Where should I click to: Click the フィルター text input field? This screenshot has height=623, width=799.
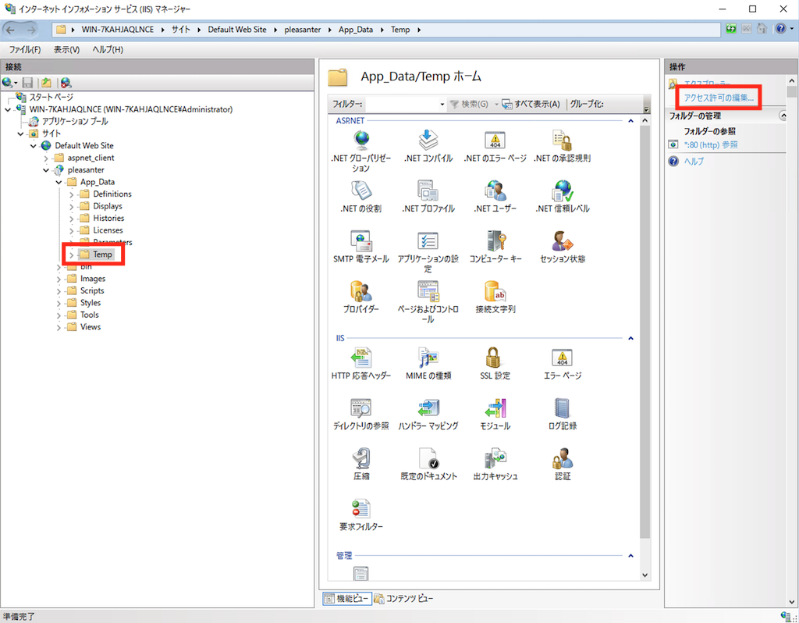pos(402,104)
